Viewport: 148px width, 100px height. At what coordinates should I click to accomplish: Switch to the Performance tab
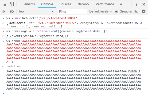[x=105, y=4]
